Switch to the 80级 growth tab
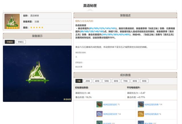Screen dimensions: 182x124 135,81
